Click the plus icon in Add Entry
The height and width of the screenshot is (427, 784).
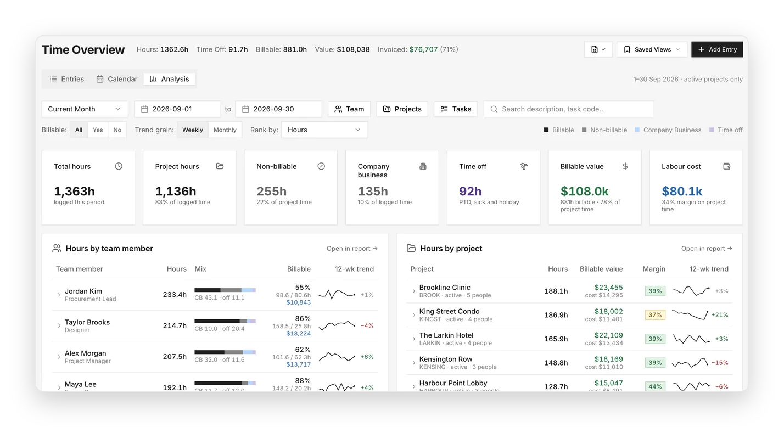701,49
